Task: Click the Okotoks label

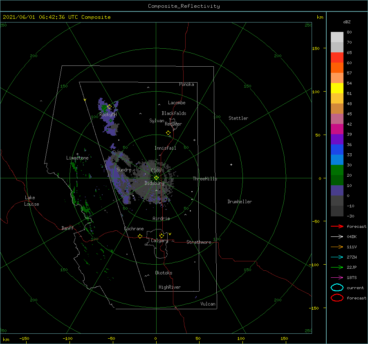Action: tap(164, 273)
